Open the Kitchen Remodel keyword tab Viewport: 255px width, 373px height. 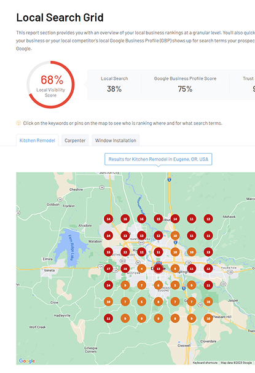click(x=37, y=140)
